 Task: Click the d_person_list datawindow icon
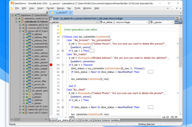coord(29,84)
